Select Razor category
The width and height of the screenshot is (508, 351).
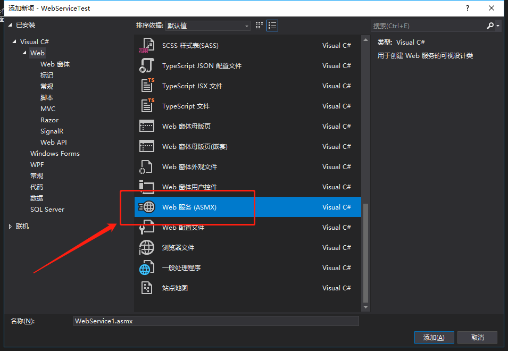(x=49, y=120)
